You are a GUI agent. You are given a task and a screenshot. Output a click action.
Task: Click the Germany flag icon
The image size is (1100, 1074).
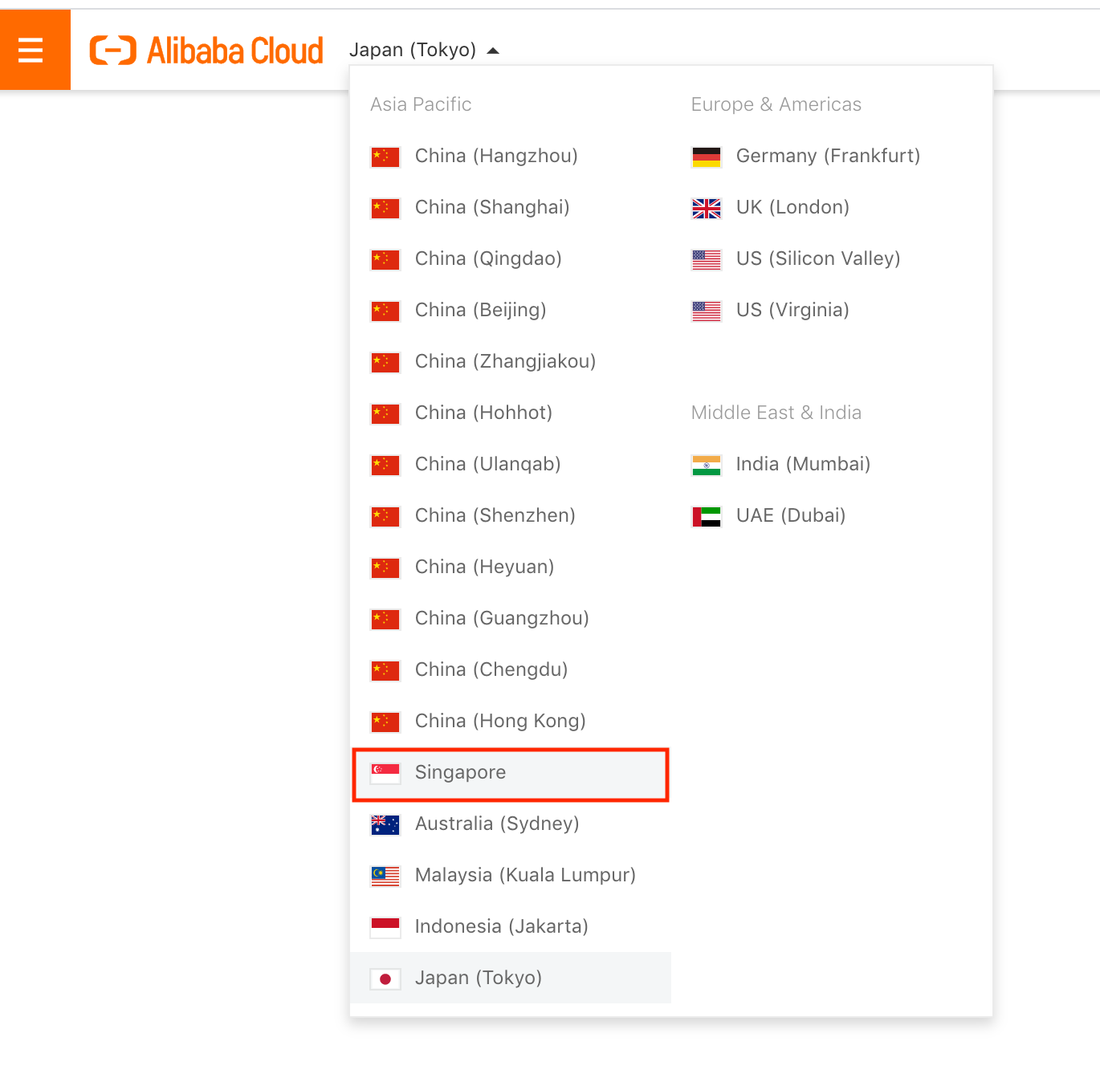(x=706, y=157)
